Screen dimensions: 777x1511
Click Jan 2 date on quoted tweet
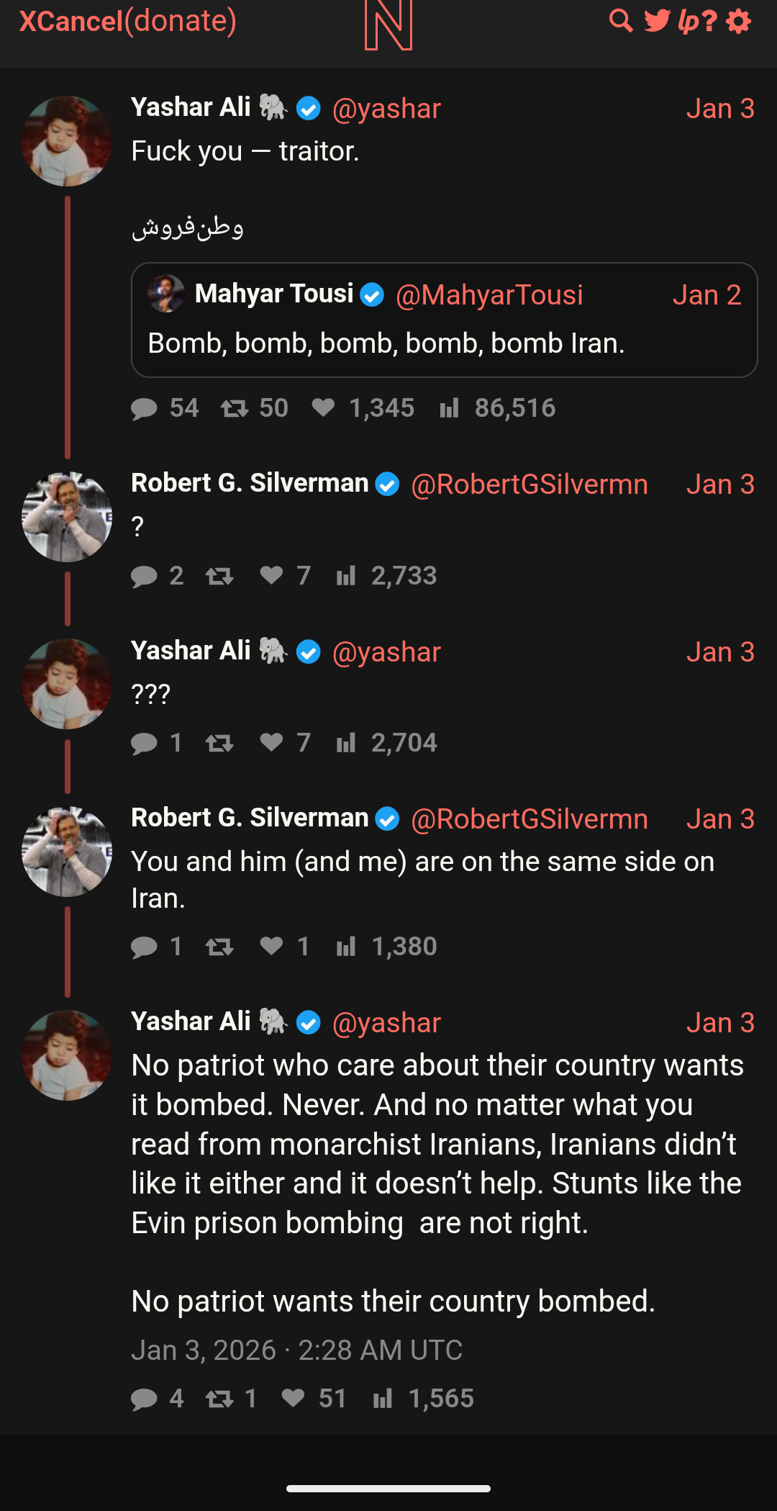pos(706,295)
